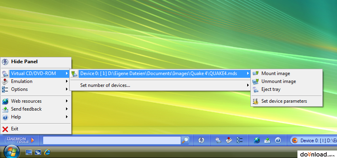Click the globe web resources icon in panel toolbar
This screenshot has height=158, width=337.
257,140
